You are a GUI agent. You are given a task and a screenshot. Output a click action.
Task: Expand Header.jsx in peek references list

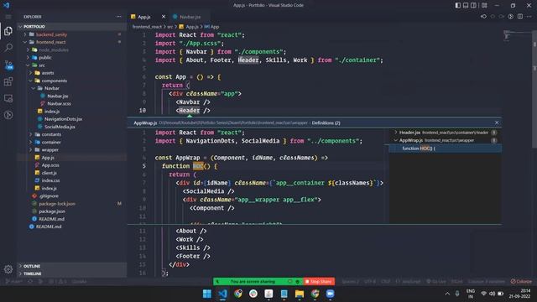[396, 133]
